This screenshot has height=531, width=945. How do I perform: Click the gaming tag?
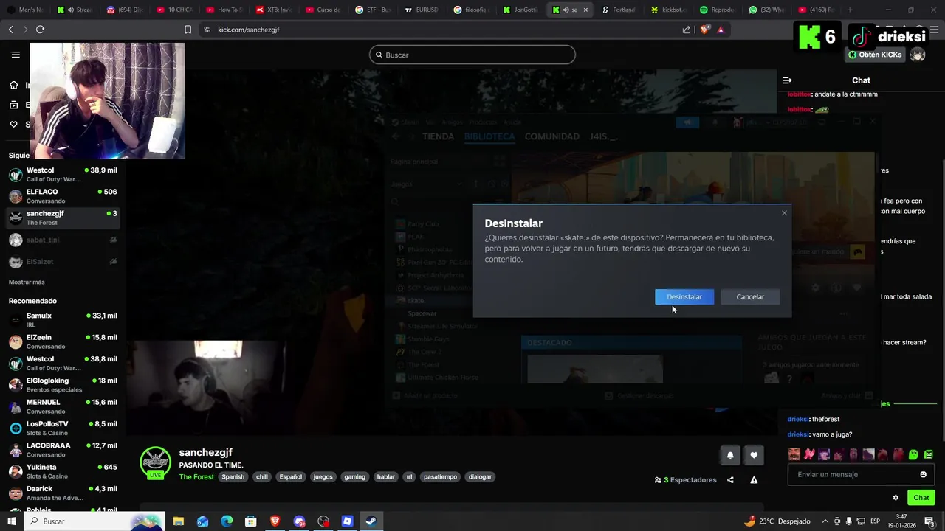click(x=355, y=477)
